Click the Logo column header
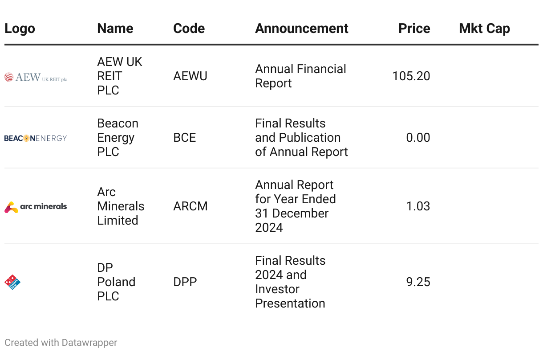543x353 pixels. point(20,29)
